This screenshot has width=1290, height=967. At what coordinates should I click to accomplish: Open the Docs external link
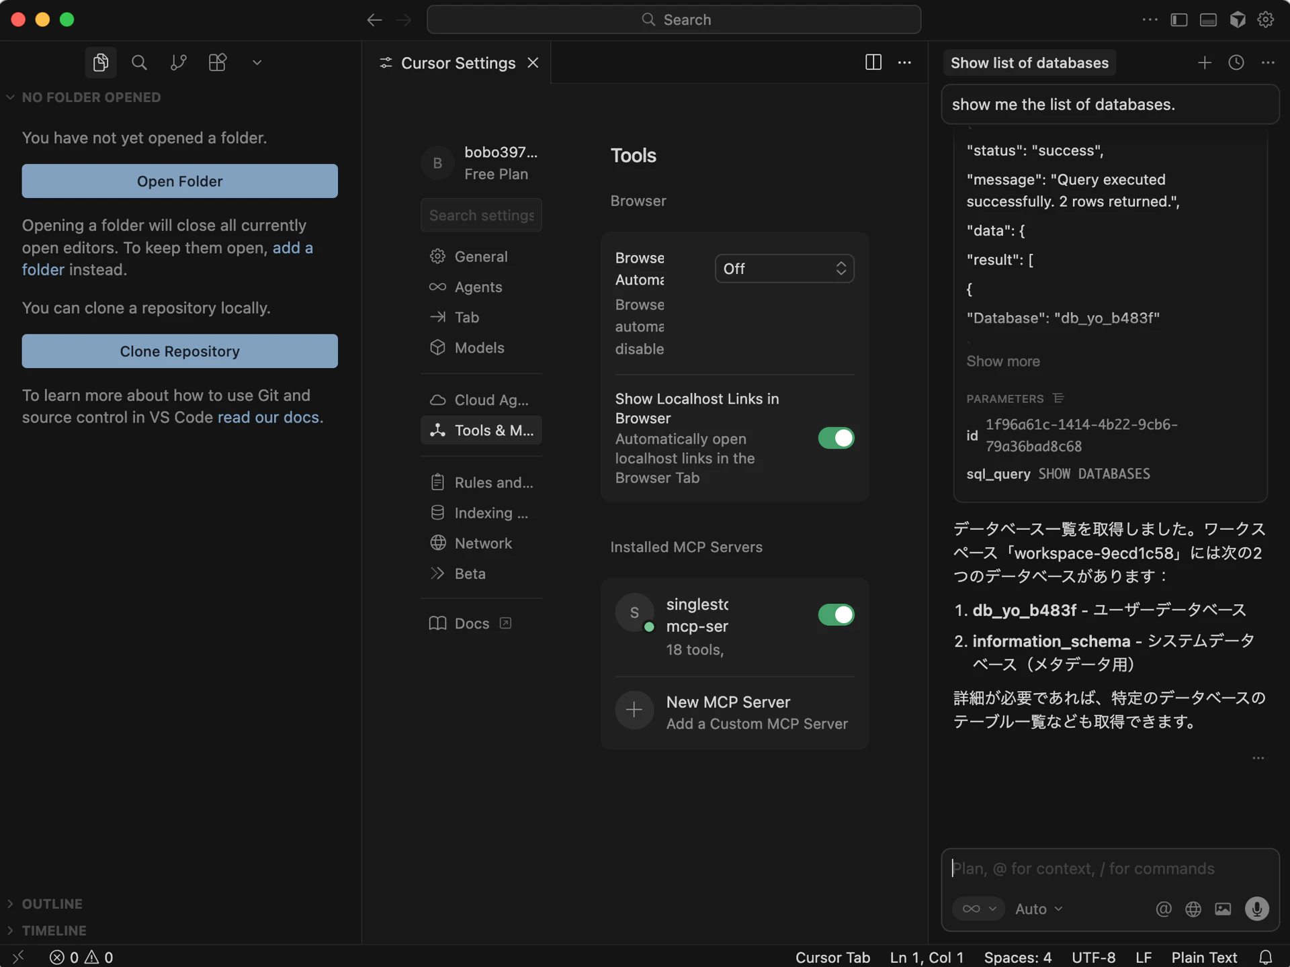pyautogui.click(x=481, y=623)
